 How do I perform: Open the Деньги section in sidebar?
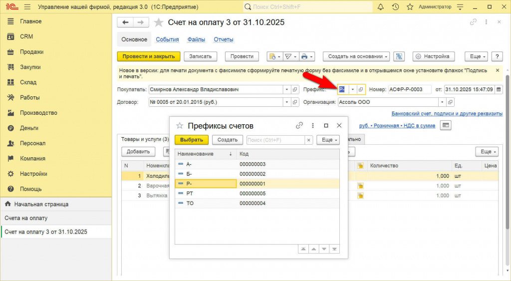point(29,128)
